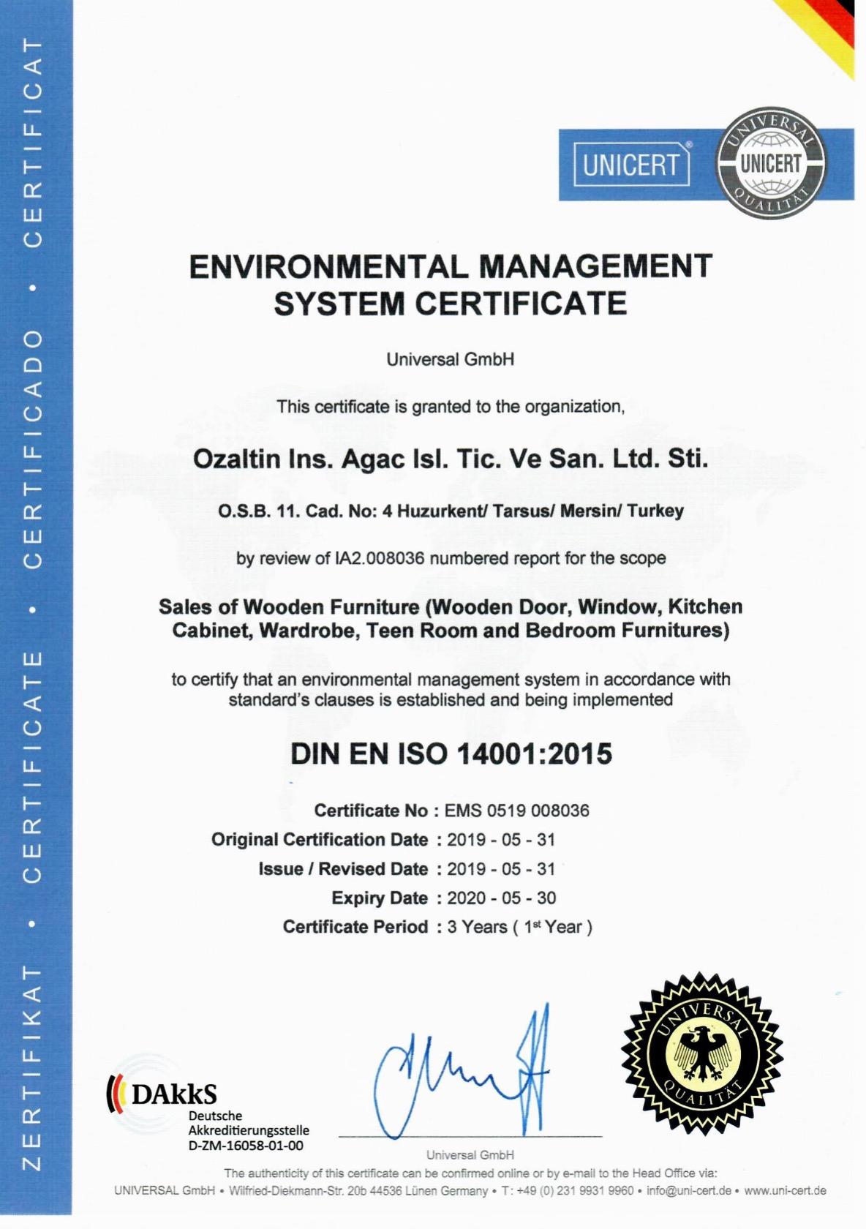866x1229 pixels.
Task: Click the round UNICERT Universal Qualität stamp
Action: [770, 163]
